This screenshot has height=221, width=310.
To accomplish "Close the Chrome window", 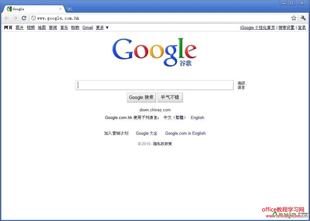I will (x=302, y=3).
